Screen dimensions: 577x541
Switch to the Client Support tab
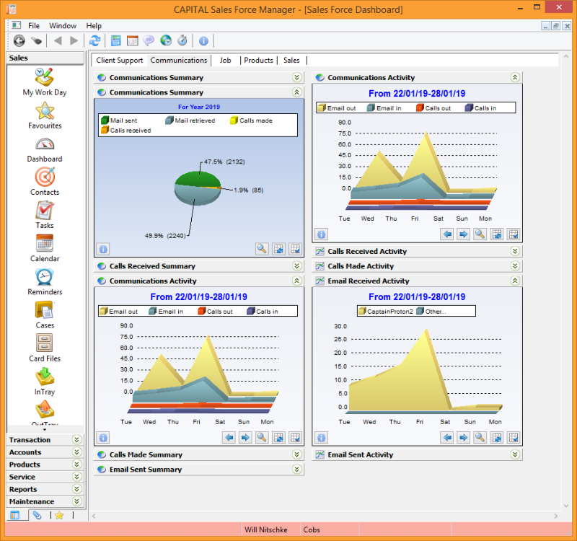pos(119,61)
